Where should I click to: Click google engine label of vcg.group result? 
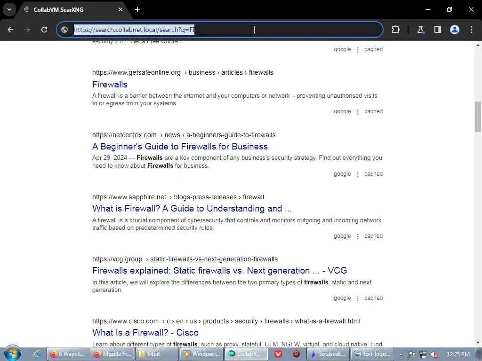pos(342,298)
